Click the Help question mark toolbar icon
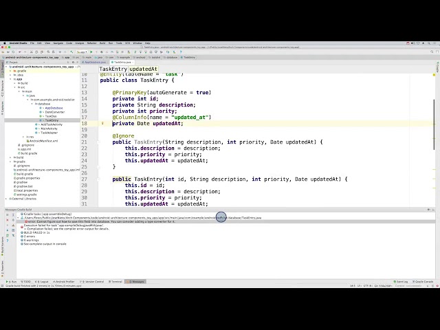 pos(181,52)
